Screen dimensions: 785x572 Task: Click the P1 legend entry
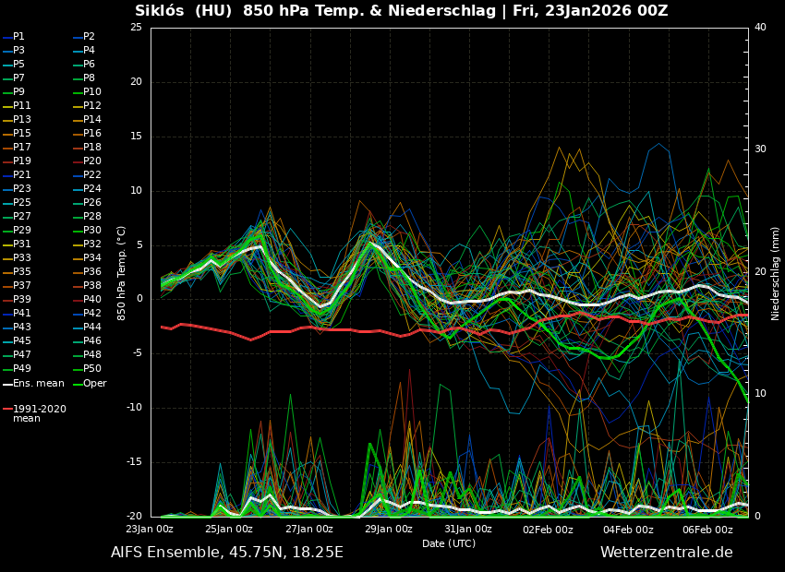click(18, 37)
